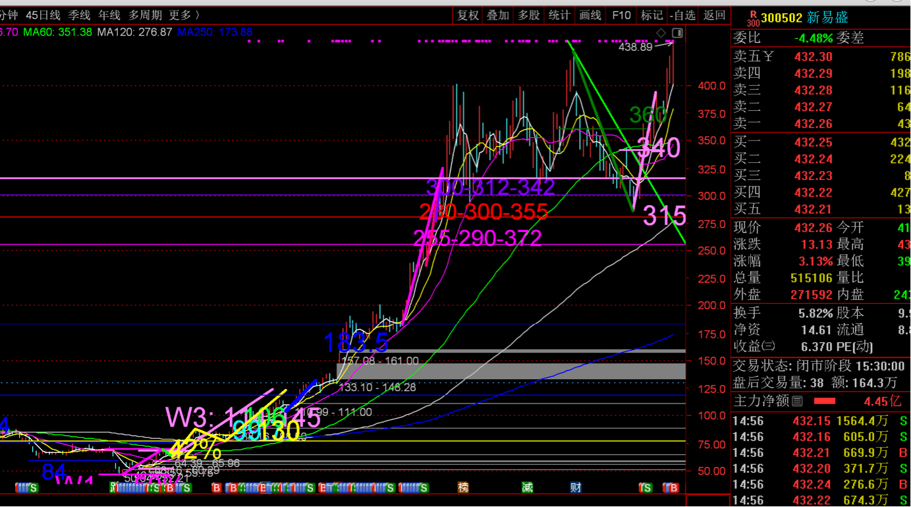Click the 榜 event marker on the timeline
Screen dimensions: 911x507
click(x=464, y=487)
